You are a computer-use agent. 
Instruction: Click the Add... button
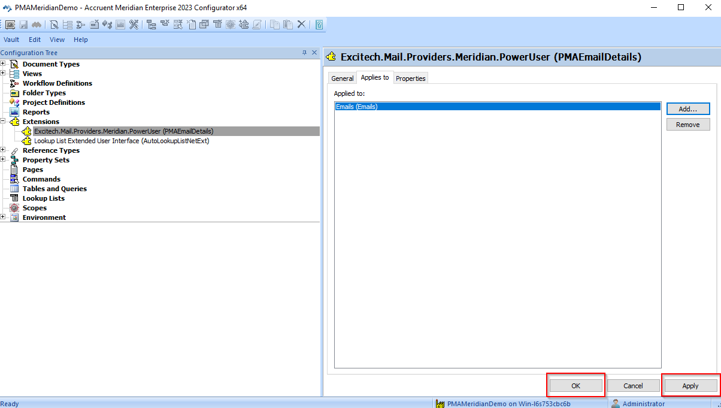click(688, 109)
